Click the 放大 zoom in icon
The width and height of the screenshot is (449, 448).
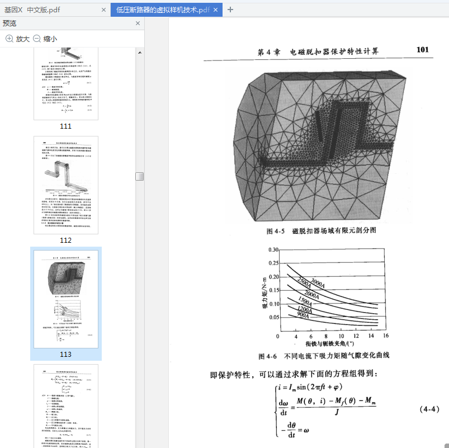[x=10, y=39]
